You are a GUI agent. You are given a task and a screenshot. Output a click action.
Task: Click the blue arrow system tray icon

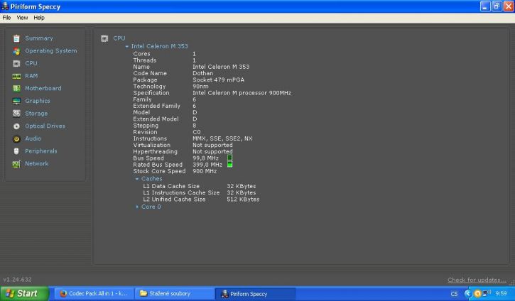468,293
